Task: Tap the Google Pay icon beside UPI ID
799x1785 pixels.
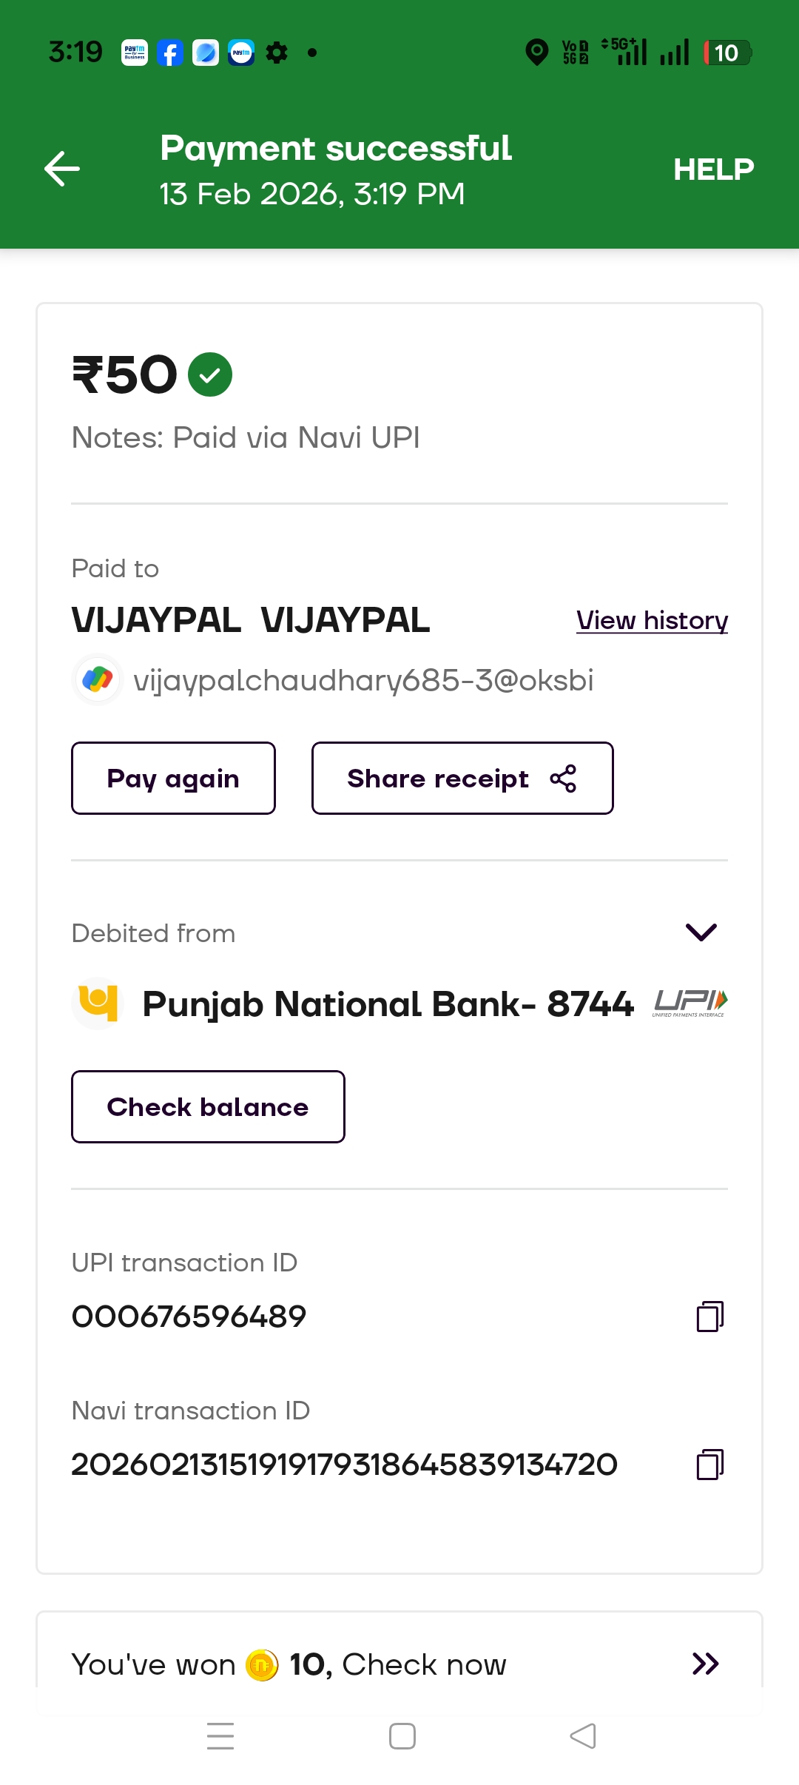Action: (x=98, y=679)
